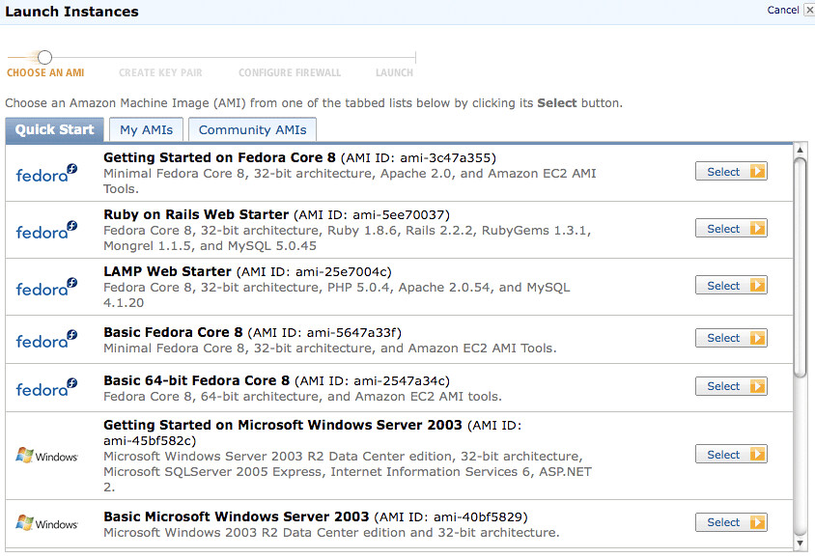Cancel the Launch Instances wizard

coord(783,10)
